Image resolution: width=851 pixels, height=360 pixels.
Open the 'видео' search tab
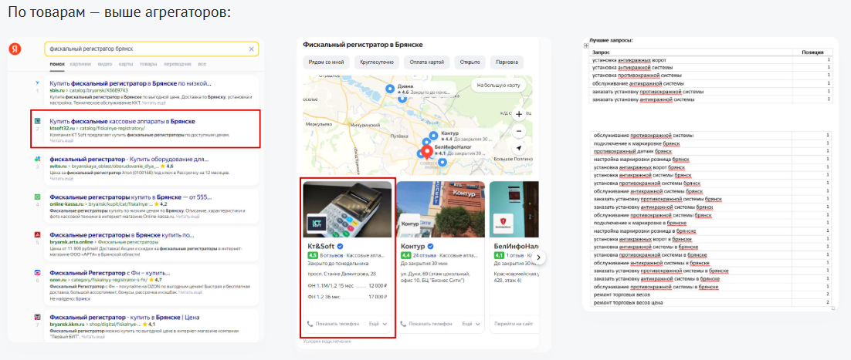(x=105, y=64)
